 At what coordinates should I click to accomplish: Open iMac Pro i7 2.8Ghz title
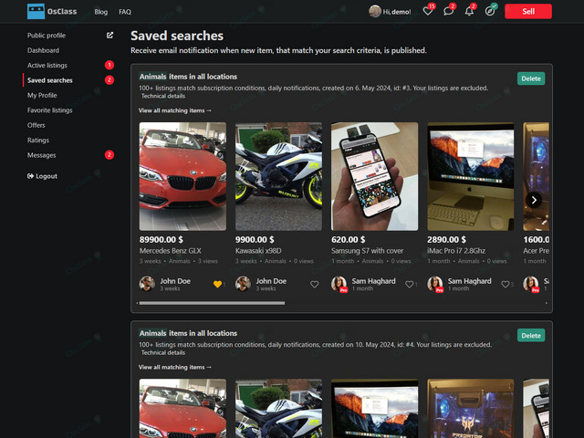point(456,251)
